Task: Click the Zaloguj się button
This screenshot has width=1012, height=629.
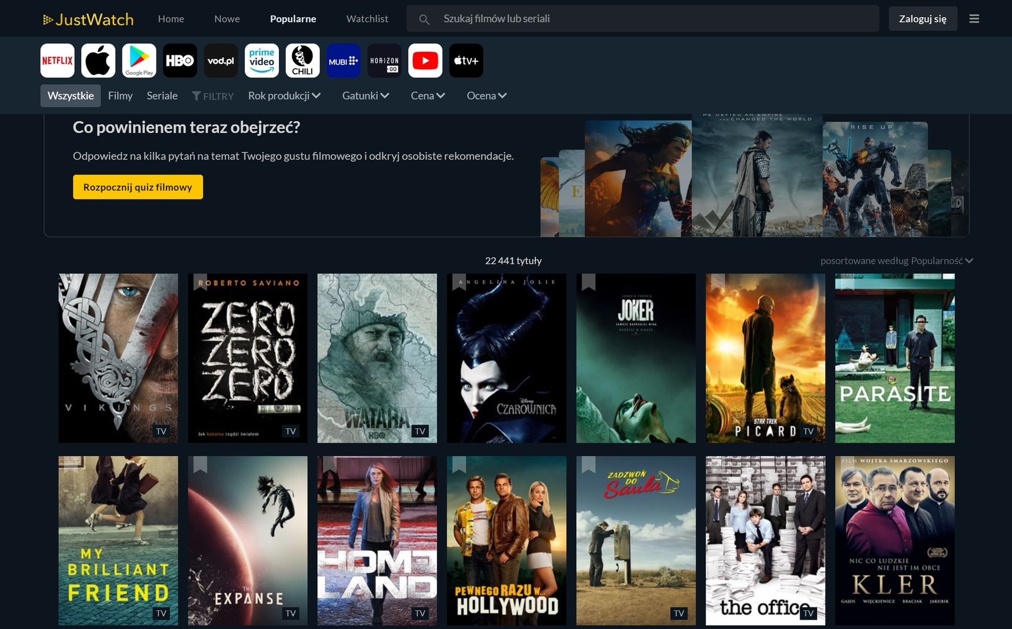Action: coord(923,19)
